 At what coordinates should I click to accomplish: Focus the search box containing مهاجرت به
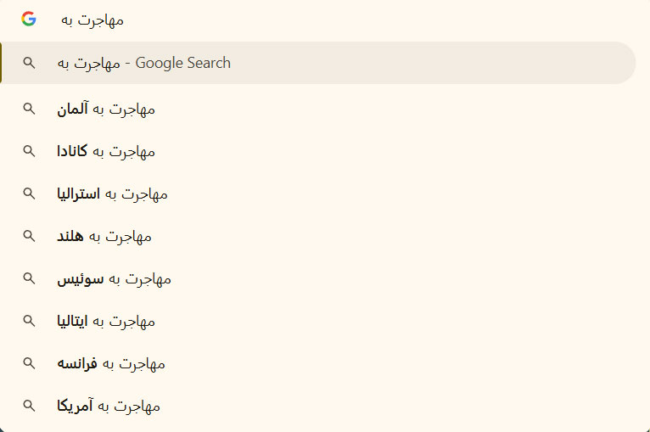coord(339,19)
